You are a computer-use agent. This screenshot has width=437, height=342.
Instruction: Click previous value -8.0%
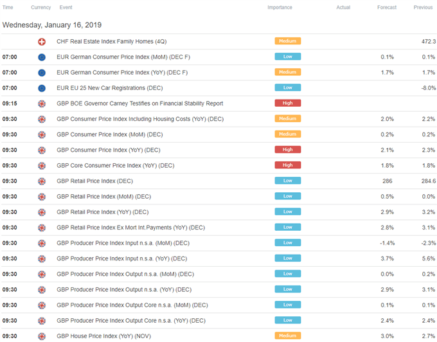pyautogui.click(x=429, y=88)
